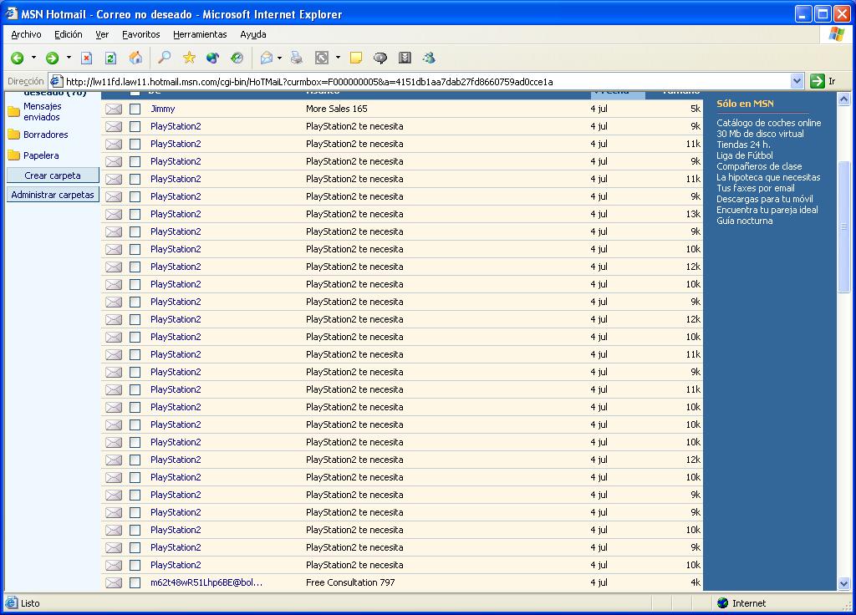Screen dimensions: 856x615
Task: Open the Favoritos menu
Action: pos(140,34)
